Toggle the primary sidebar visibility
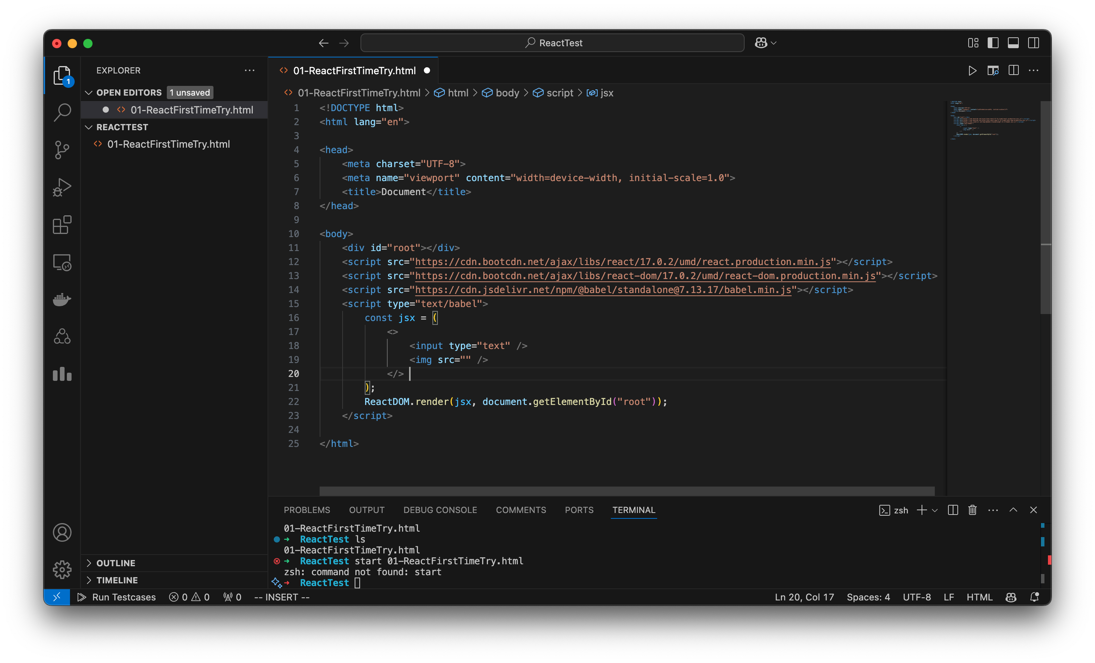The image size is (1095, 663). tap(993, 43)
